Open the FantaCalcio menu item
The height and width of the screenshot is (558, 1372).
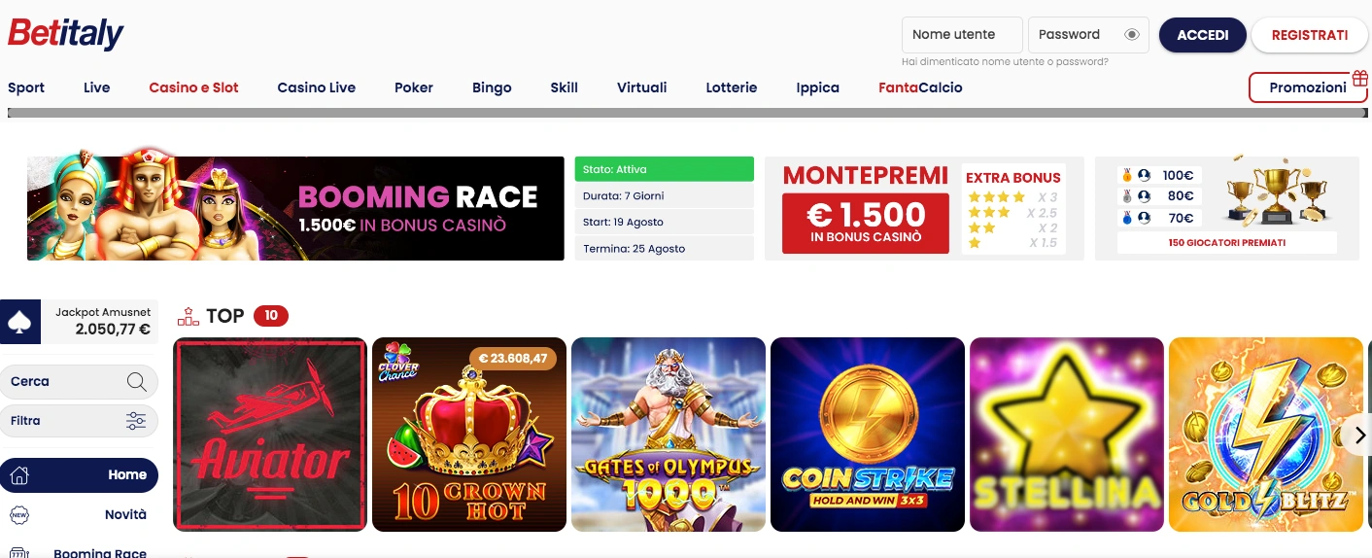tap(920, 87)
